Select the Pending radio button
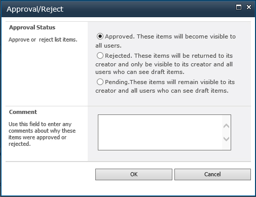This screenshot has height=197, width=256. (x=100, y=82)
